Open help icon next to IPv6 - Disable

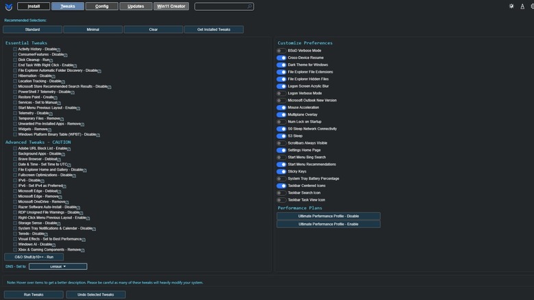(x=42, y=181)
